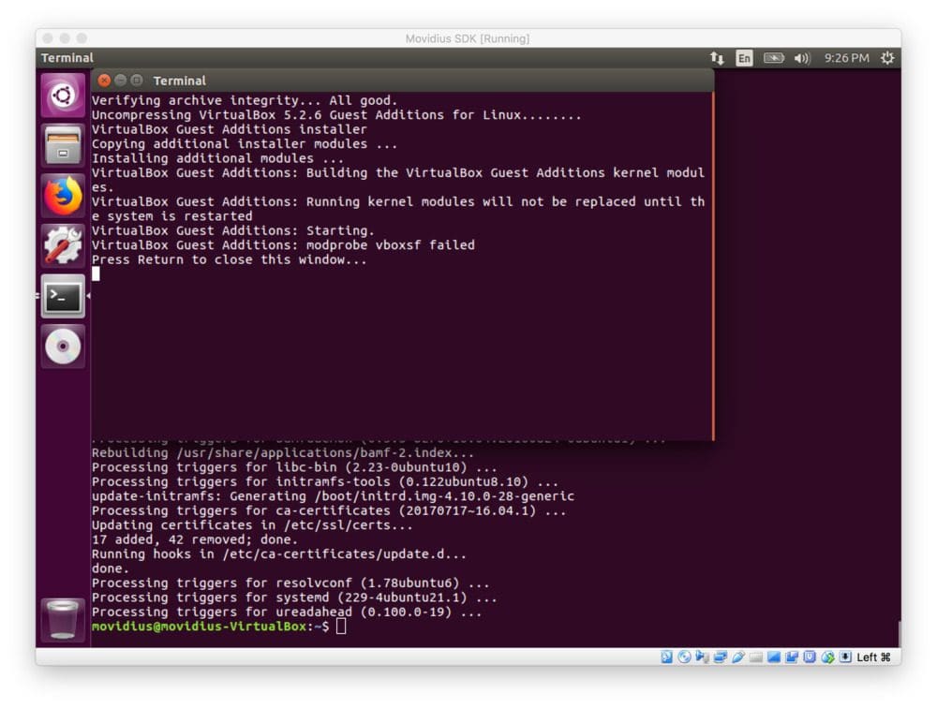Viewport: 937px width, 708px height.
Task: Open the battery indicator menu
Action: click(x=774, y=58)
